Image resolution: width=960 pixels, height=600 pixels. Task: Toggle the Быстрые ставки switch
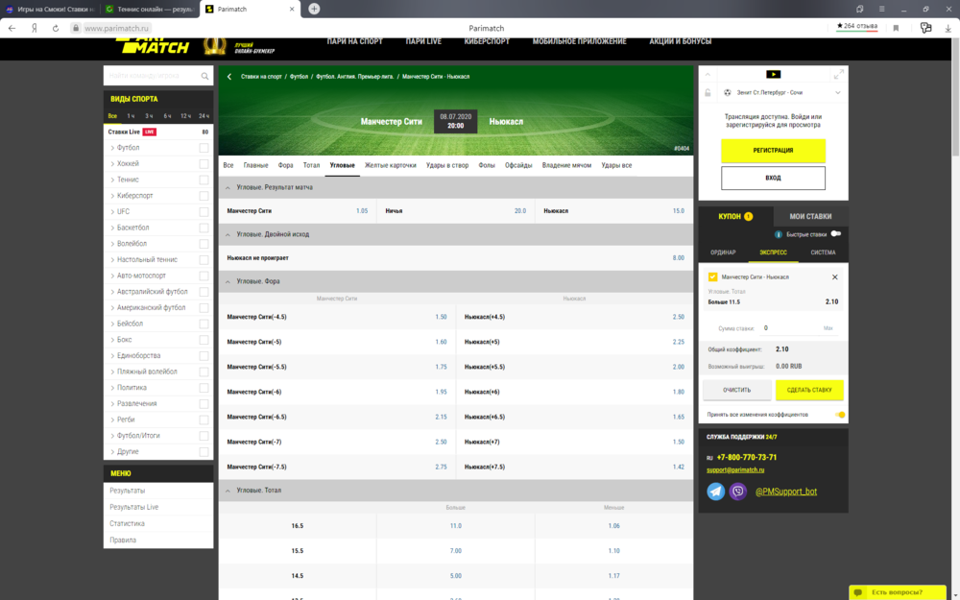tap(836, 234)
